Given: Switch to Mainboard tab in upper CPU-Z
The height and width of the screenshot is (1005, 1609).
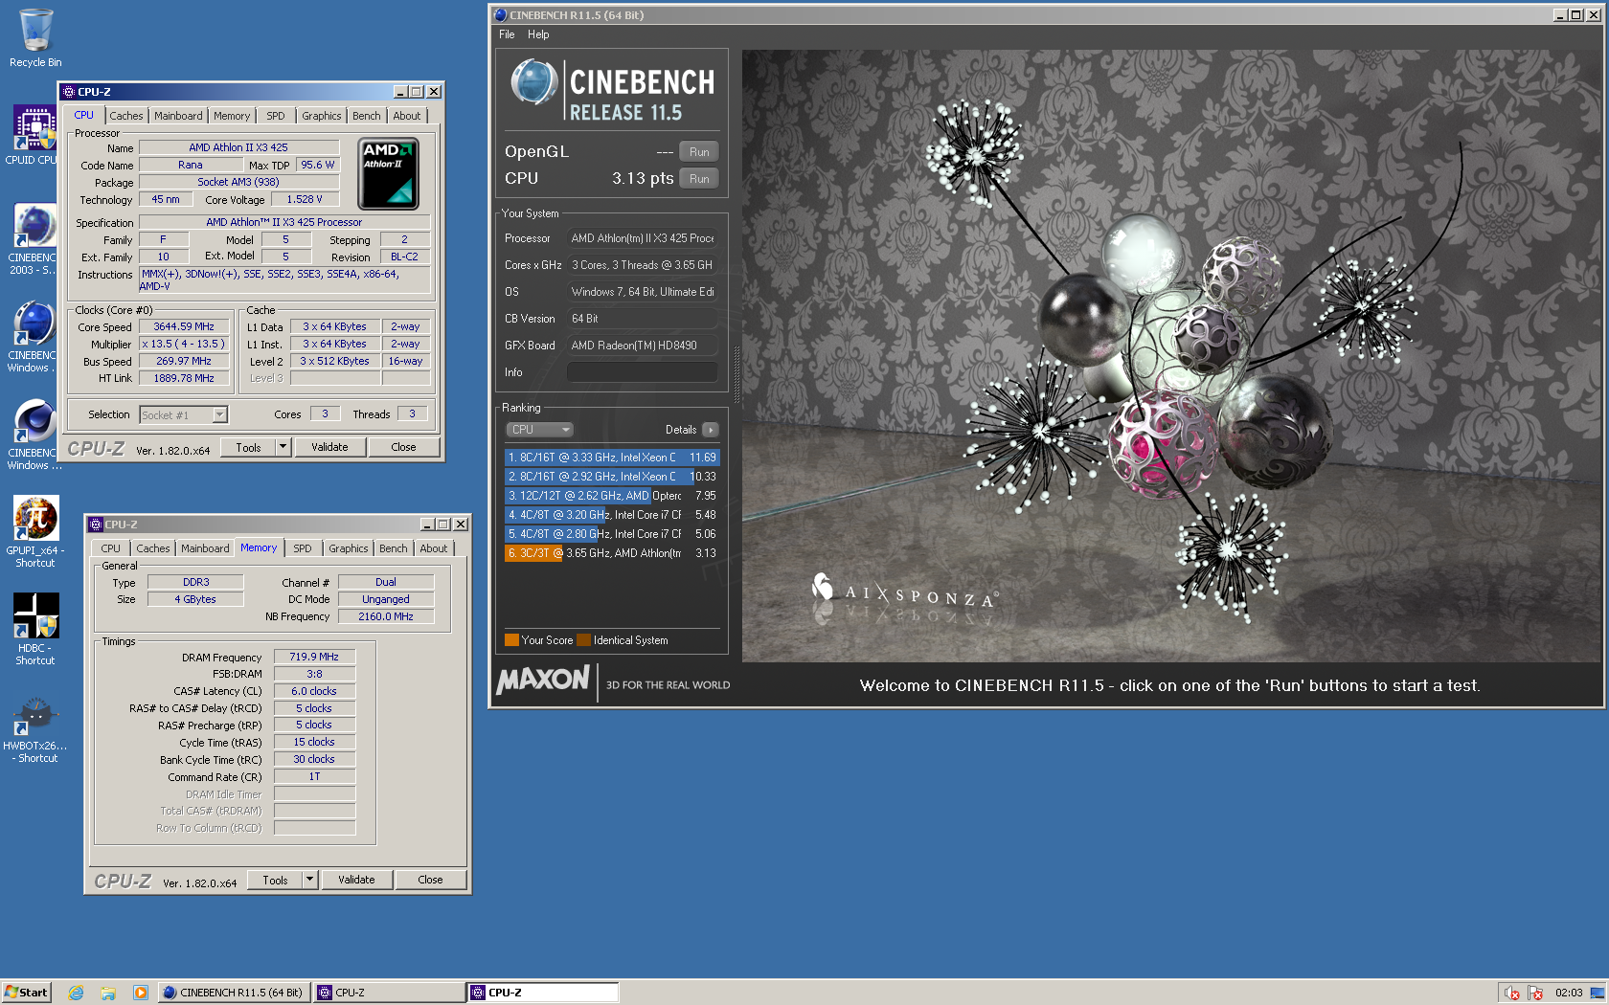Looking at the screenshot, I should point(178,116).
